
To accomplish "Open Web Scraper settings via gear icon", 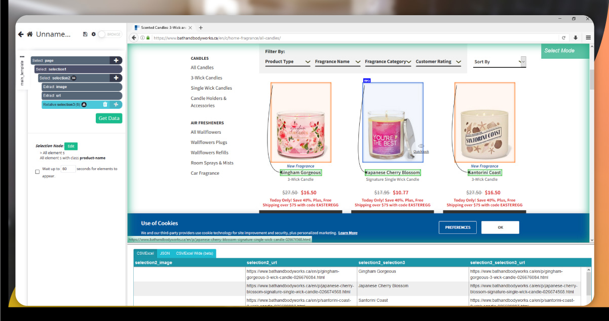I will click(94, 34).
